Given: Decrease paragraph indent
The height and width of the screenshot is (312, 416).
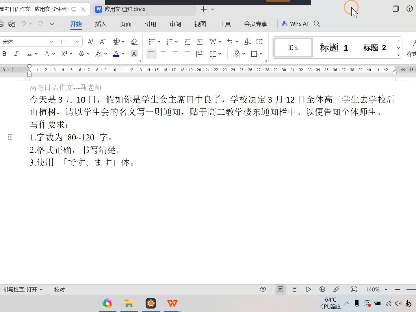Looking at the screenshot, I should (187, 42).
